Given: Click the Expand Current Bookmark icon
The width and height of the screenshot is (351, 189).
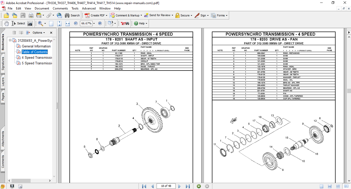Looking at the screenshot, I should tap(28, 33).
